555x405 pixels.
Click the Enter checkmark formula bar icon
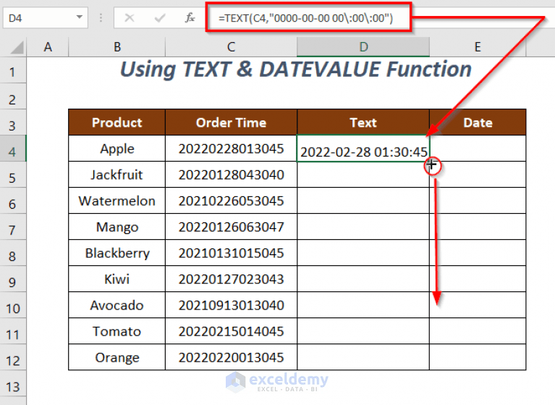pos(160,17)
